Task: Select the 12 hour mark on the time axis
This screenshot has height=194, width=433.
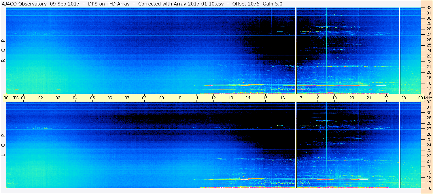Action: click(x=213, y=98)
